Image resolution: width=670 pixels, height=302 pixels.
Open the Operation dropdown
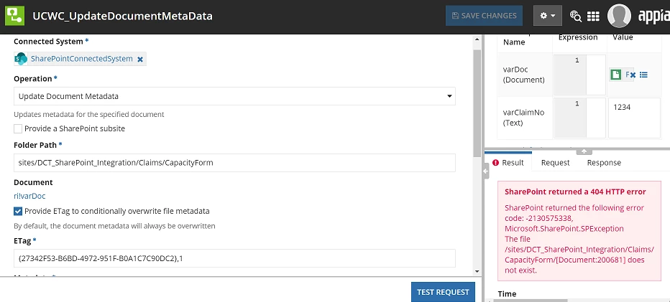point(234,96)
